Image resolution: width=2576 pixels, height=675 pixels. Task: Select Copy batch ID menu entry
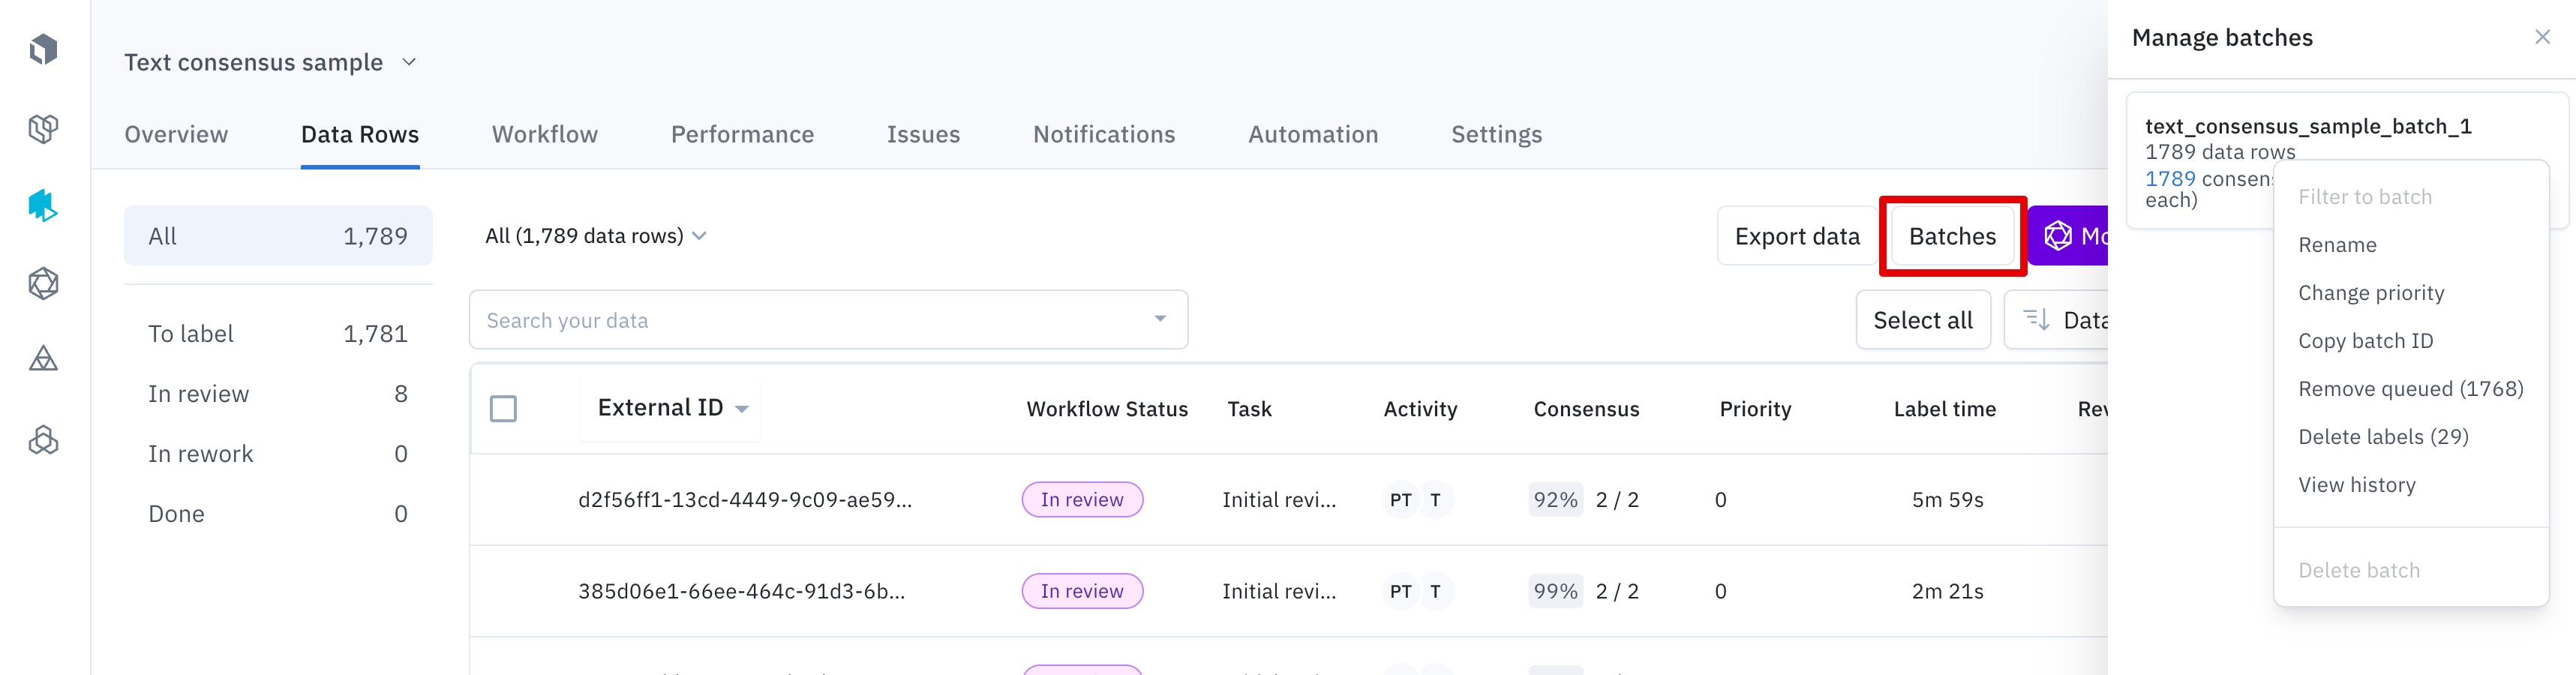point(2365,341)
